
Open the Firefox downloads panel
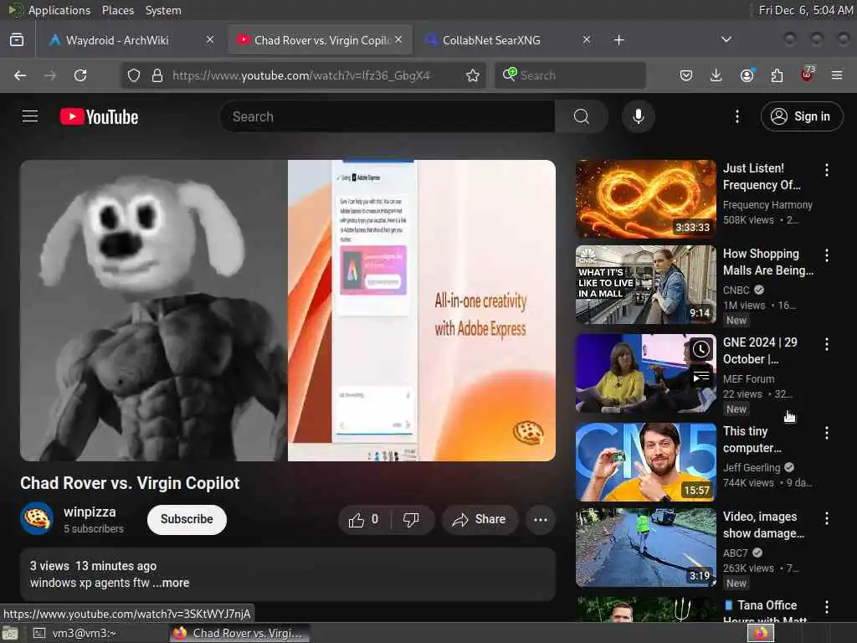716,75
